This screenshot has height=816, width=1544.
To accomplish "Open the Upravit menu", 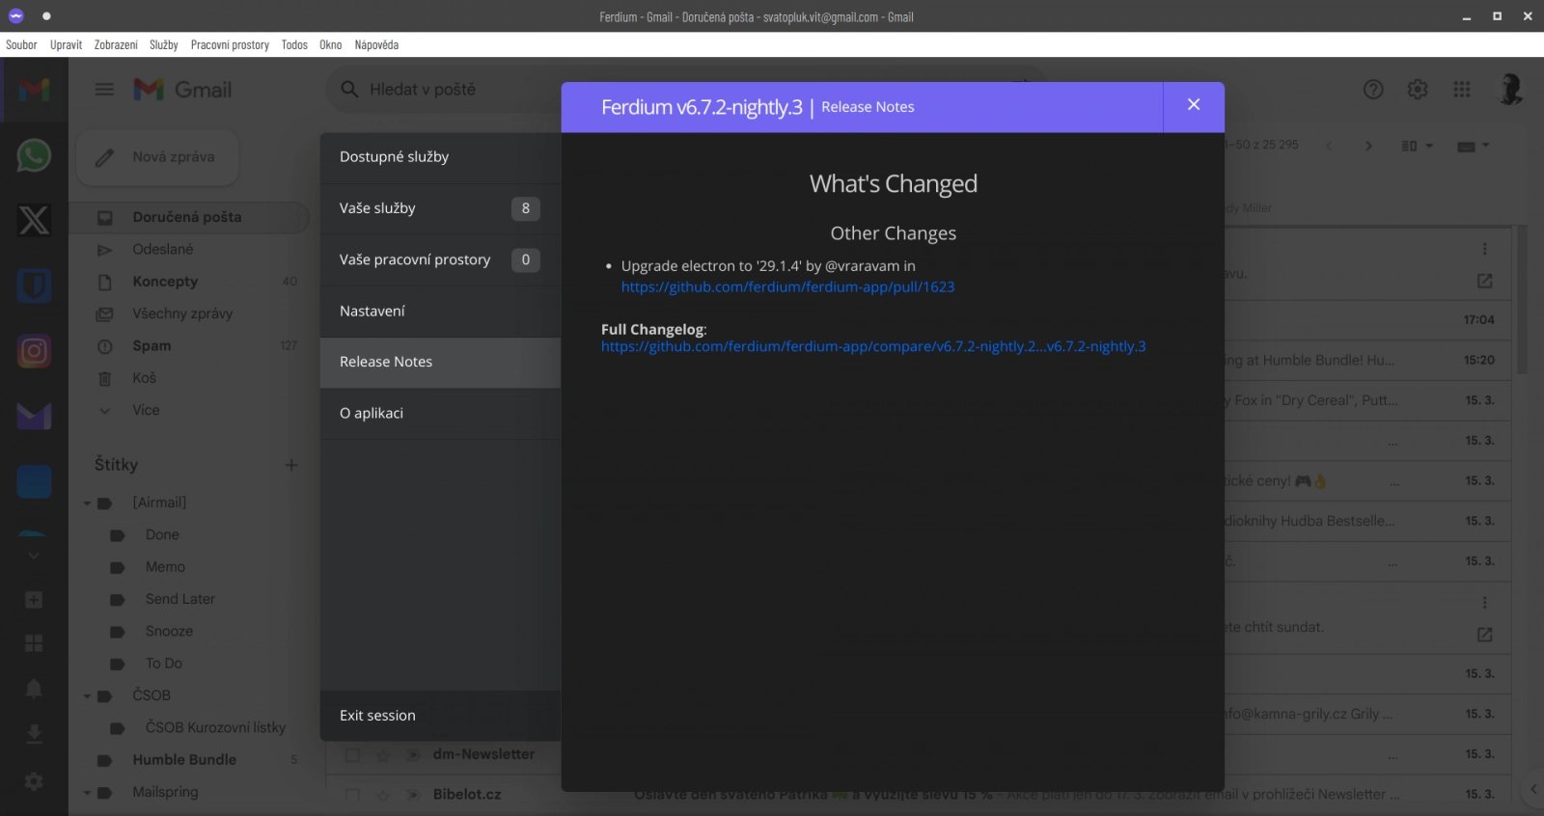I will click(66, 44).
